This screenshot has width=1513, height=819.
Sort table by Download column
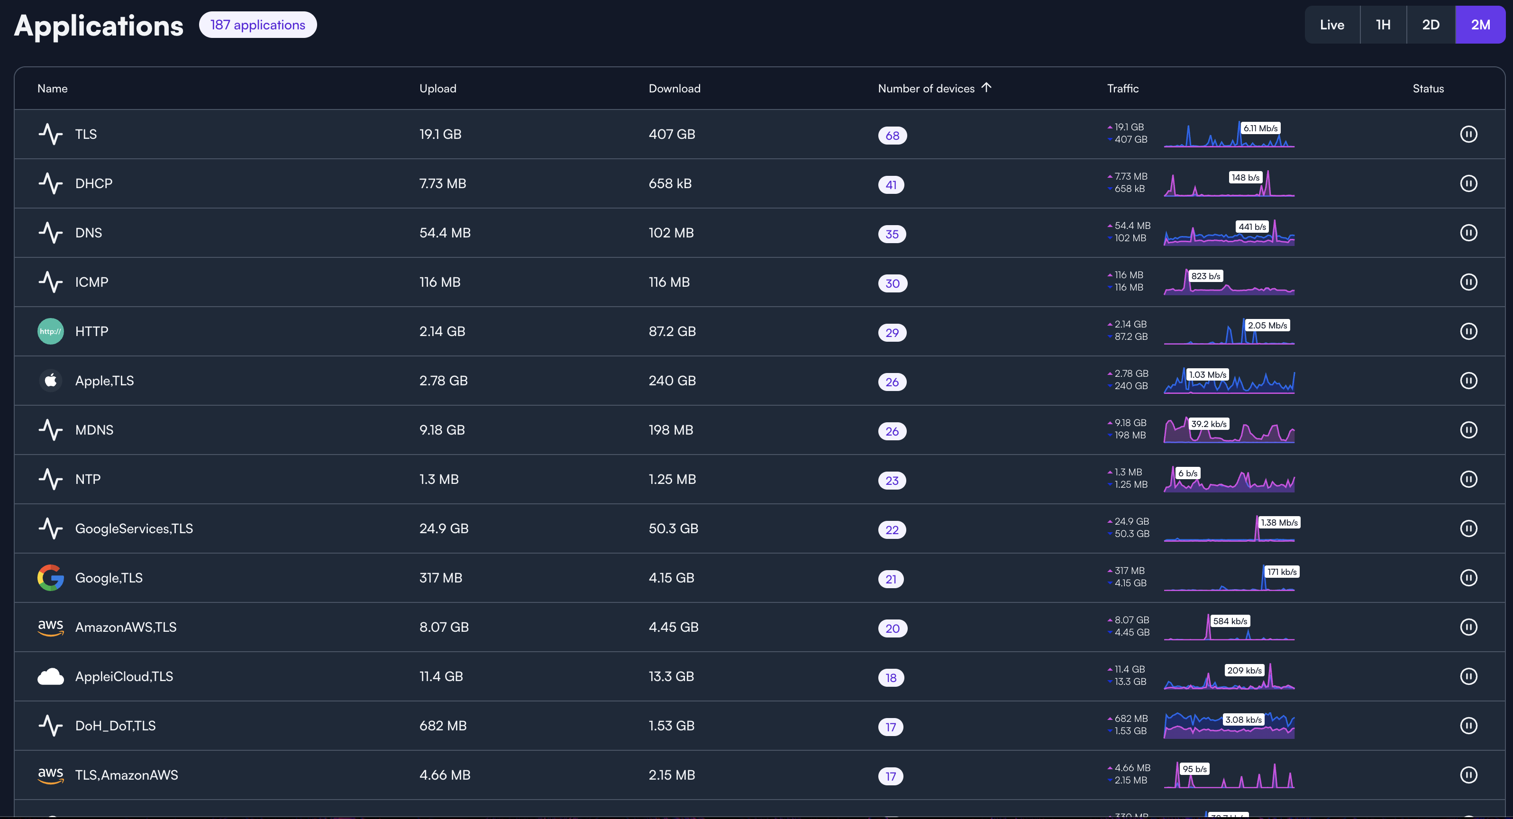[674, 89]
